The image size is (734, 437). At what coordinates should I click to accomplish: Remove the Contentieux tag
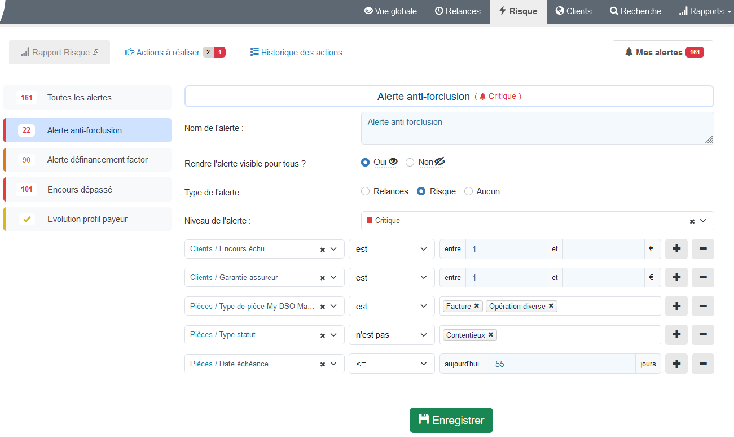(491, 335)
